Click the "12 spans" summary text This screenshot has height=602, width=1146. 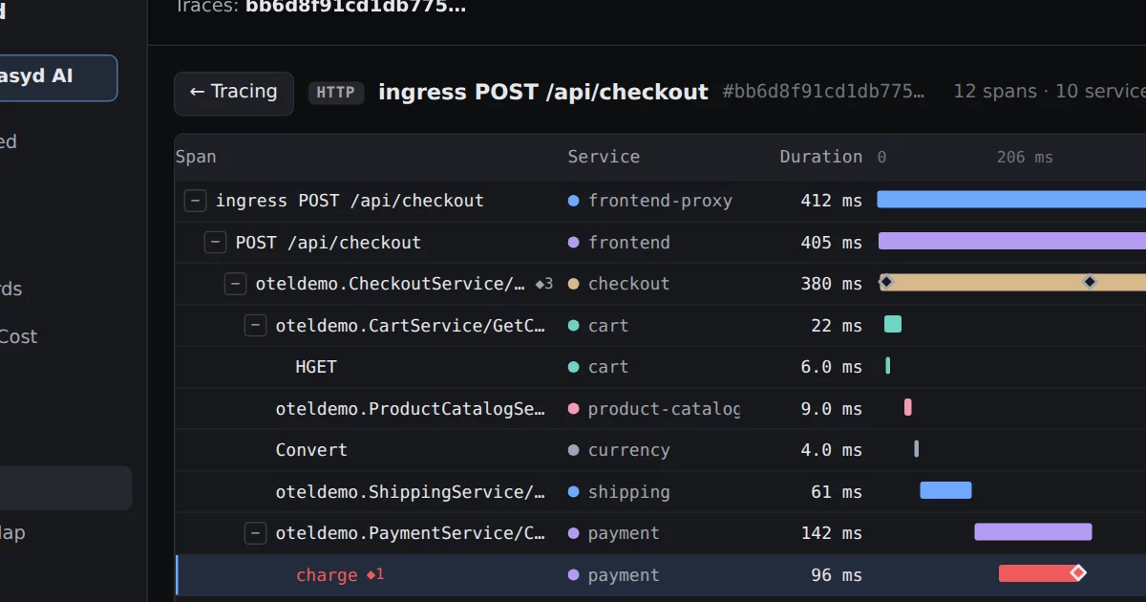click(995, 92)
